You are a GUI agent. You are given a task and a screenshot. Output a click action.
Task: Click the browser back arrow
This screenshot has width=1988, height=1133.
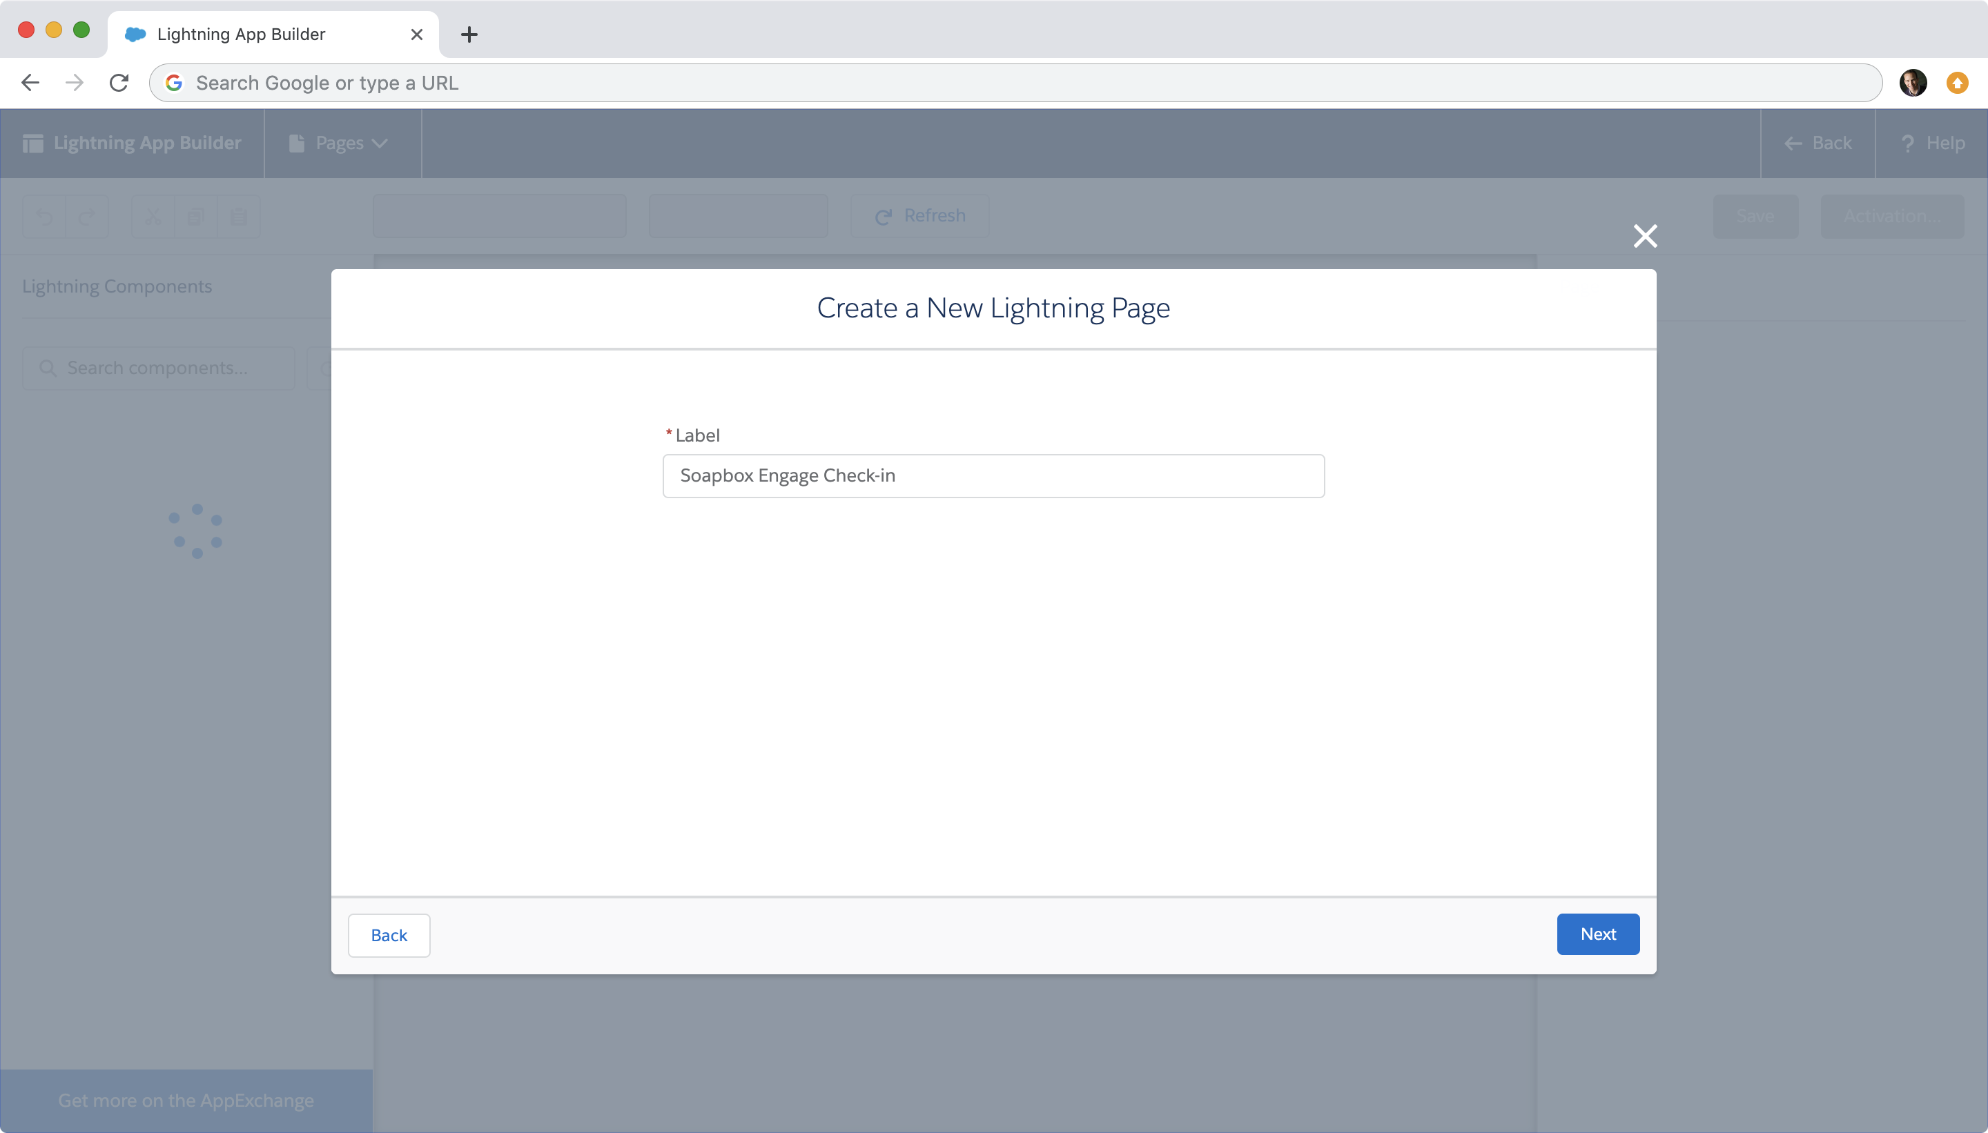[x=30, y=83]
